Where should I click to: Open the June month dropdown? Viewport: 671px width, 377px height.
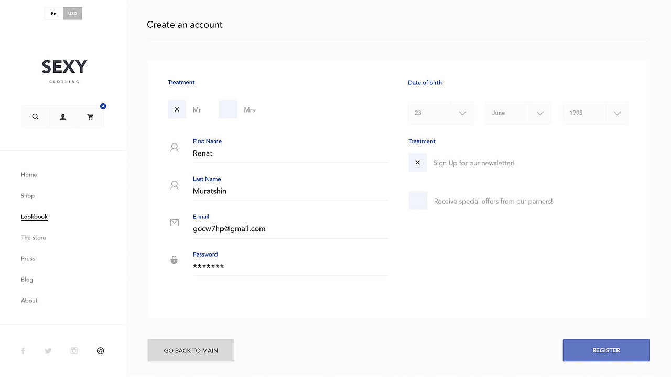coord(518,113)
